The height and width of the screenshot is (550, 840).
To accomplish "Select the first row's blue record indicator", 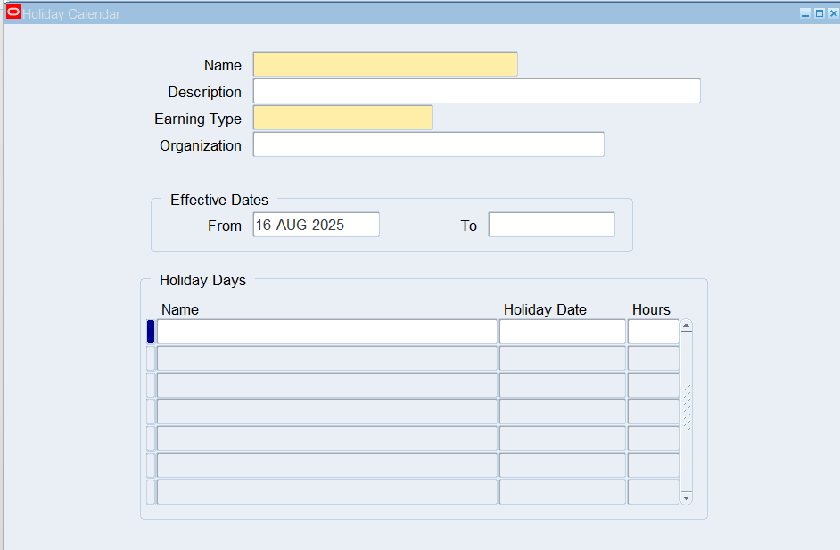I will coord(151,332).
